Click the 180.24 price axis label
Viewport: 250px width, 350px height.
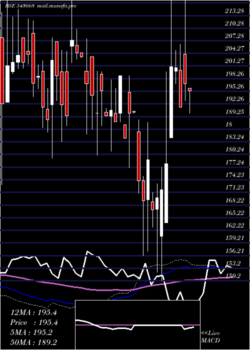coord(235,149)
